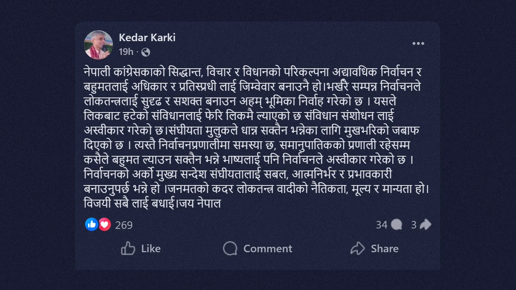Click the blue thumbs-up reaction icon

pos(91,224)
